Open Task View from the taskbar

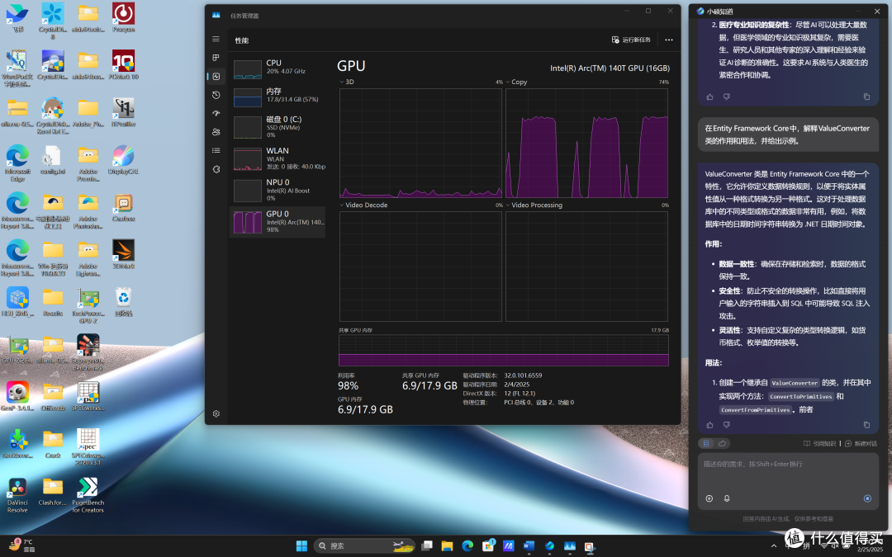click(x=427, y=545)
